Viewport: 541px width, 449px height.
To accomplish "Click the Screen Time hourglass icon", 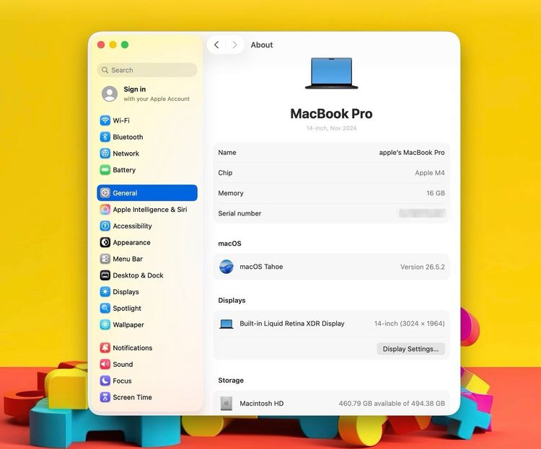I will tap(105, 397).
